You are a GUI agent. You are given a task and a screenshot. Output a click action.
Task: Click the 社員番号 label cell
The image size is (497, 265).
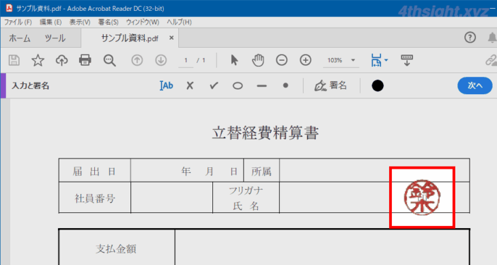[x=94, y=197]
